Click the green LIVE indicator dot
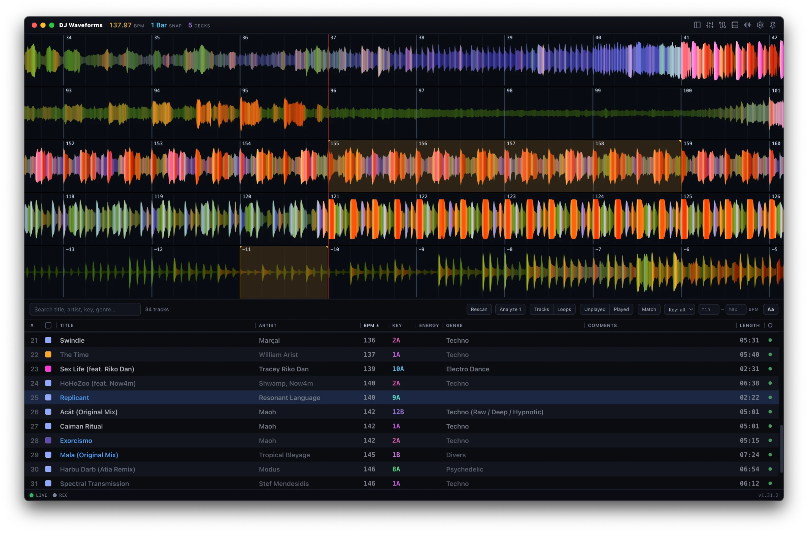Image resolution: width=808 pixels, height=533 pixels. 31,495
